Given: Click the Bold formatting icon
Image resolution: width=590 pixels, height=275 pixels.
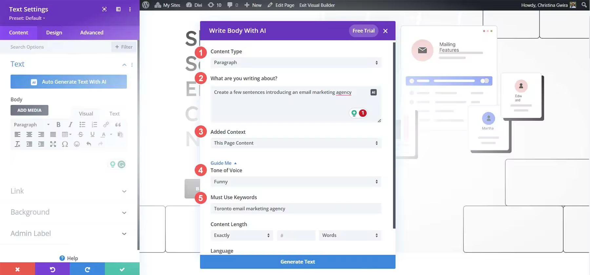Looking at the screenshot, I should 58,124.
